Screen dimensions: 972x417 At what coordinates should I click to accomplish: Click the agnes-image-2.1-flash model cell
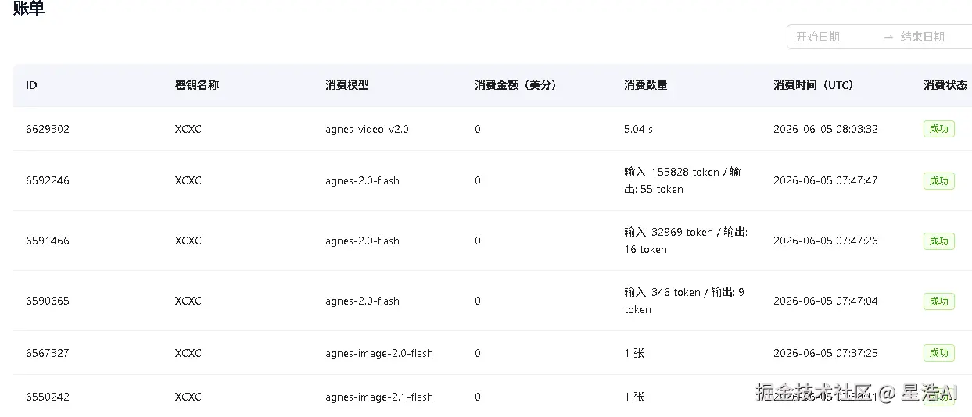coord(379,397)
